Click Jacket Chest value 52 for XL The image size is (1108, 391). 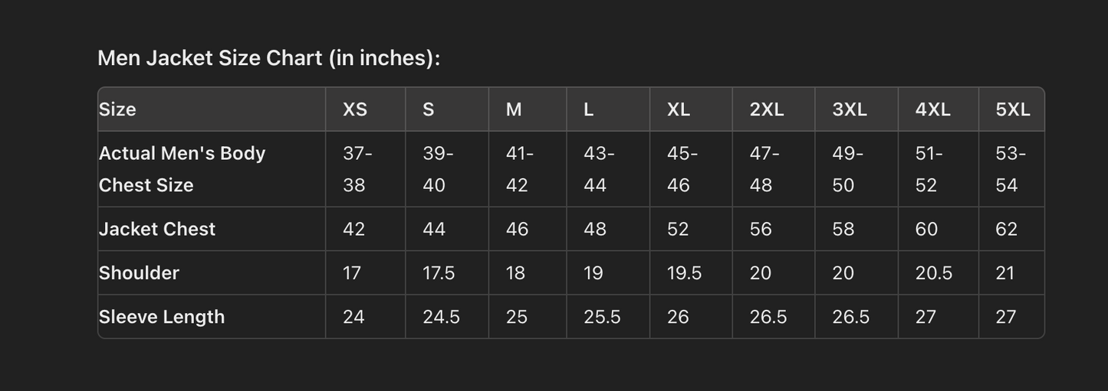point(678,229)
